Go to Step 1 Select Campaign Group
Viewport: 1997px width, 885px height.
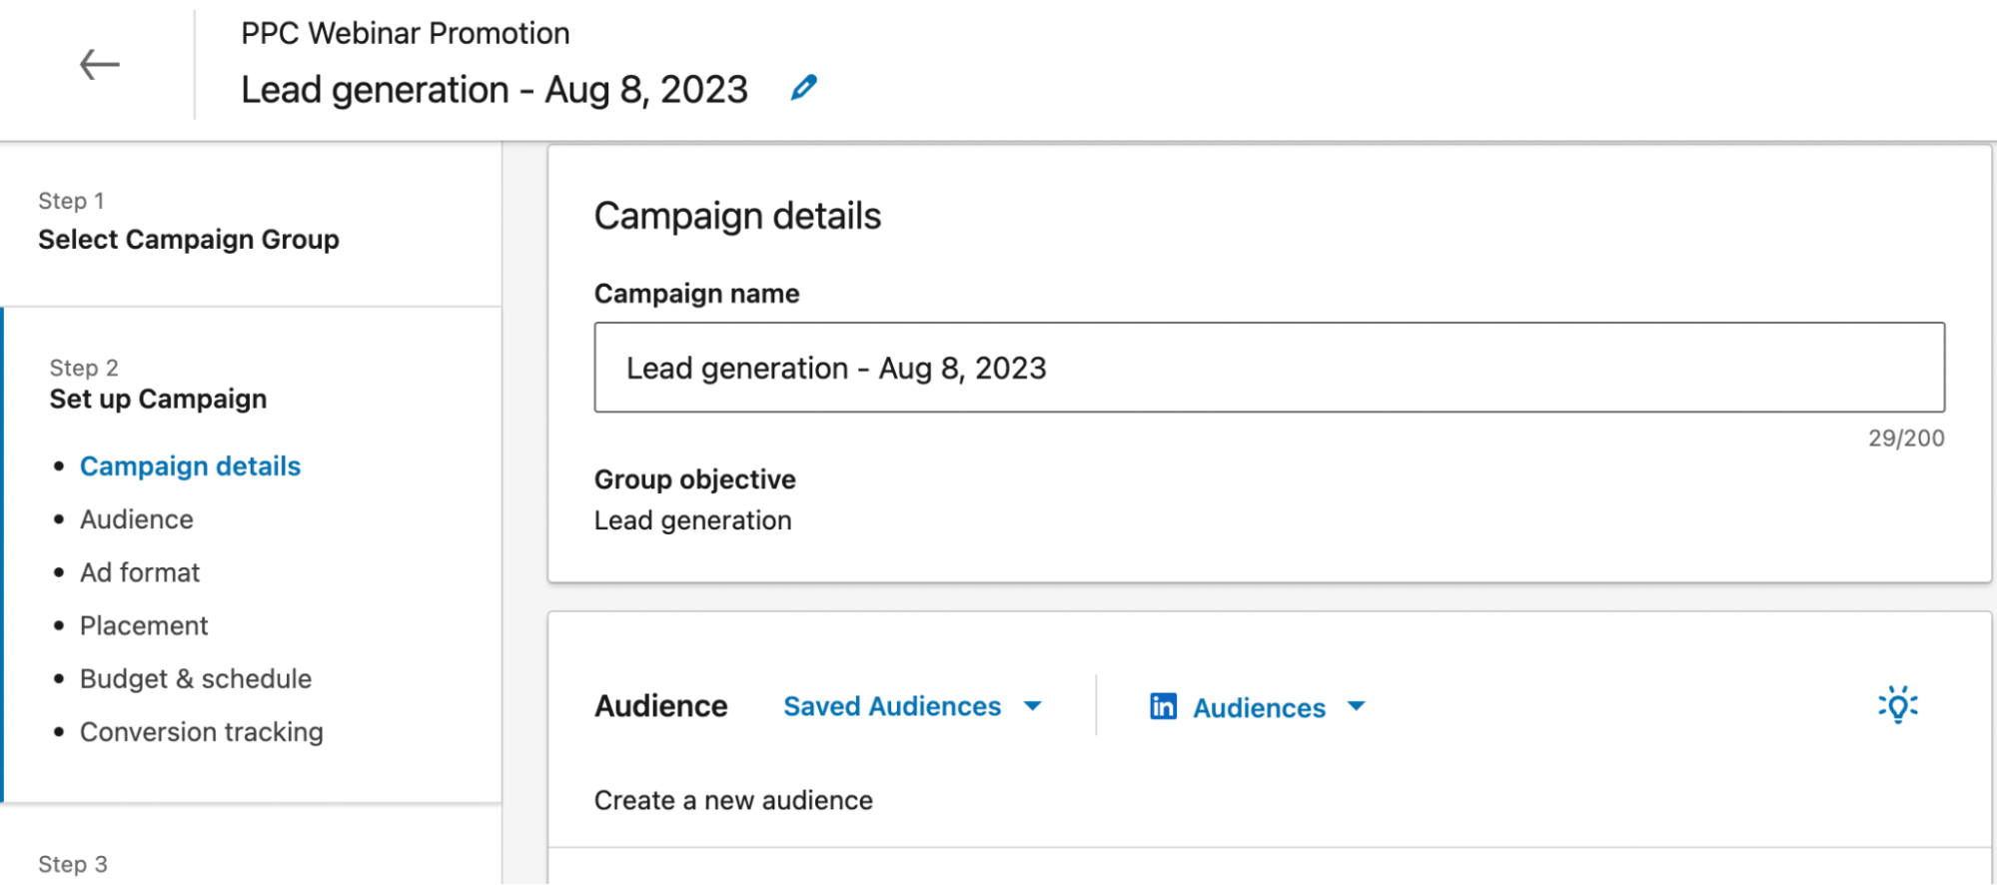coord(189,240)
